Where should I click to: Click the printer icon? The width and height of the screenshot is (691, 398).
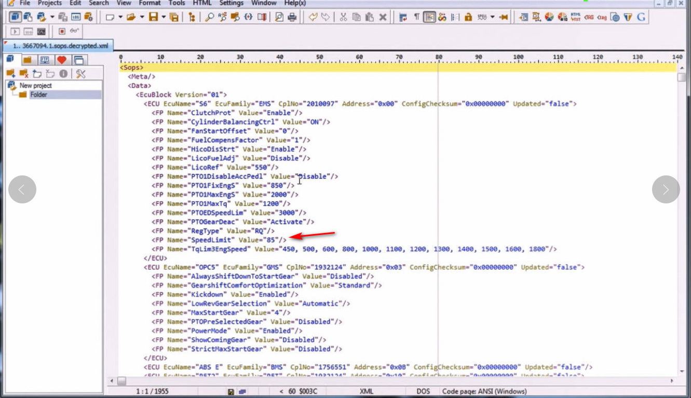[x=292, y=17]
